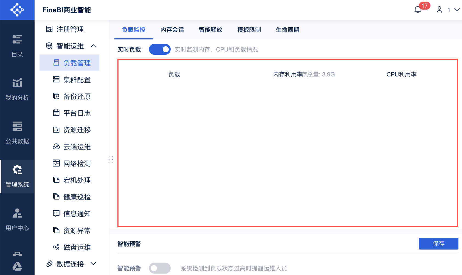This screenshot has height=275, width=462.
Task: Click the 信息通知 message icon
Action: coord(56,213)
